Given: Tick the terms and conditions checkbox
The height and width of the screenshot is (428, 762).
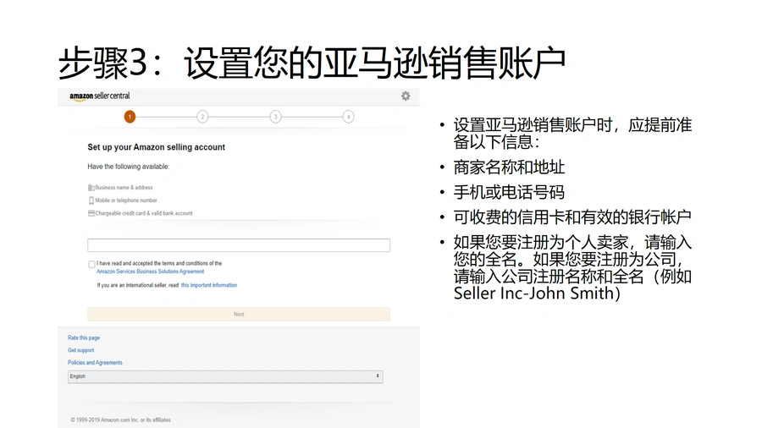Looking at the screenshot, I should [x=91, y=264].
